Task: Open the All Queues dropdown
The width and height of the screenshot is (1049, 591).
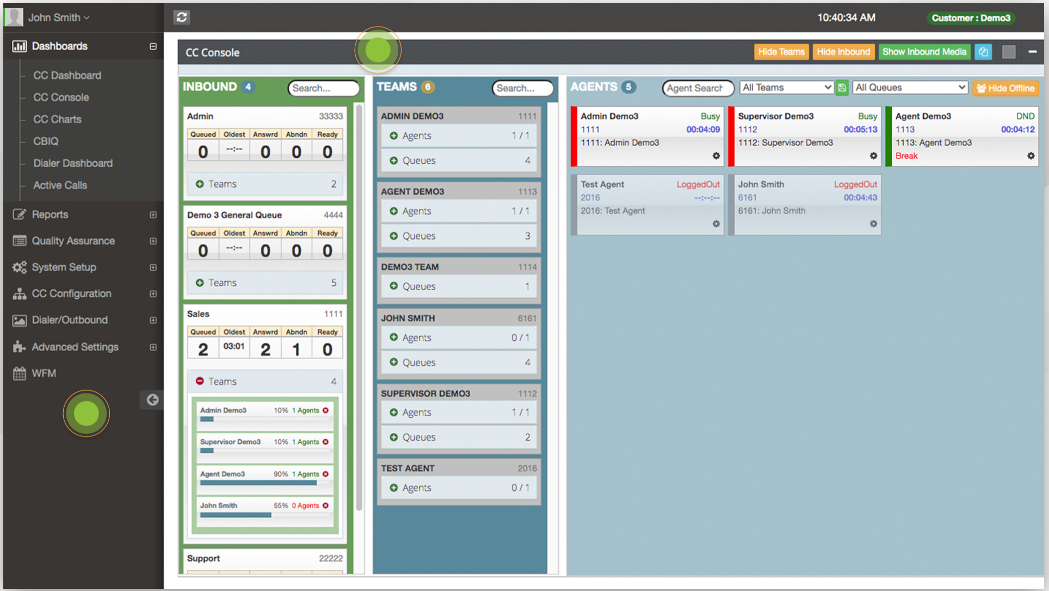Action: coord(910,88)
